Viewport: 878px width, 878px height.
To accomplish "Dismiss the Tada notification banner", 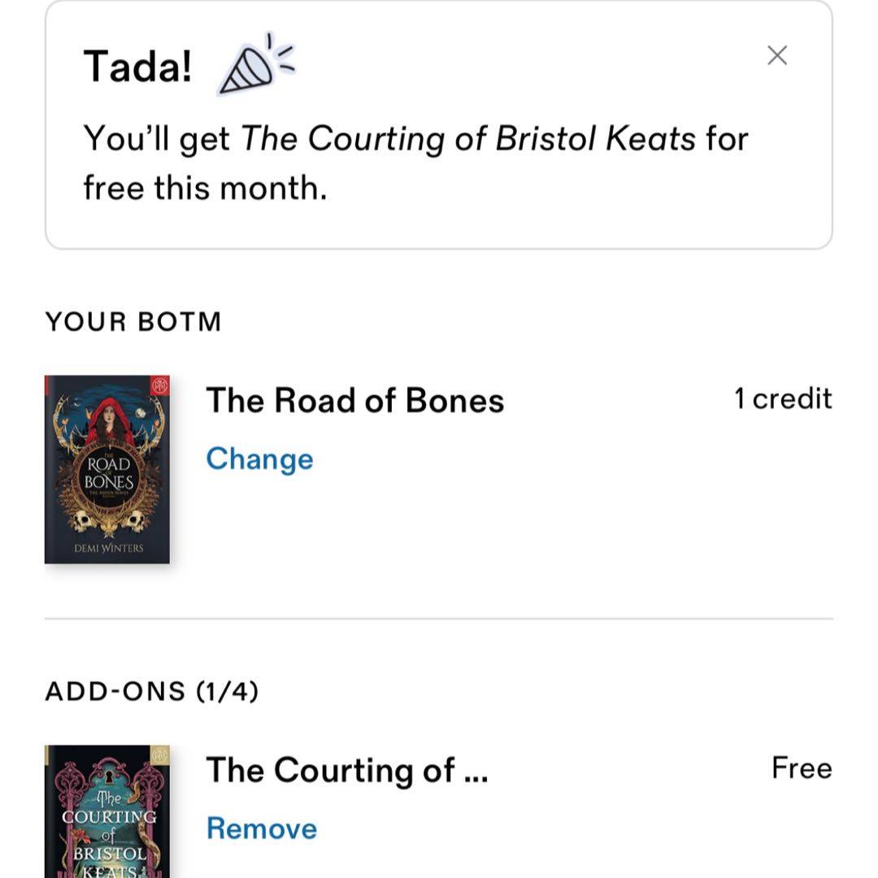I will (x=777, y=55).
